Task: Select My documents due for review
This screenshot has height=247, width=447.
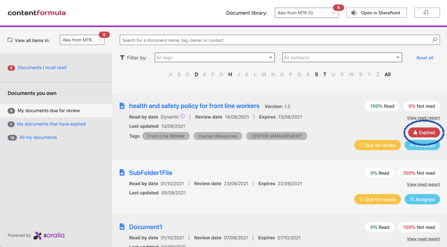Action: 49,111
